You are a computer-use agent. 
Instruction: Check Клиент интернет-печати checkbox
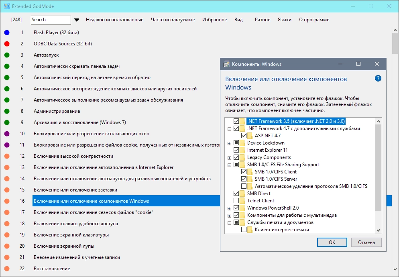coord(244,230)
